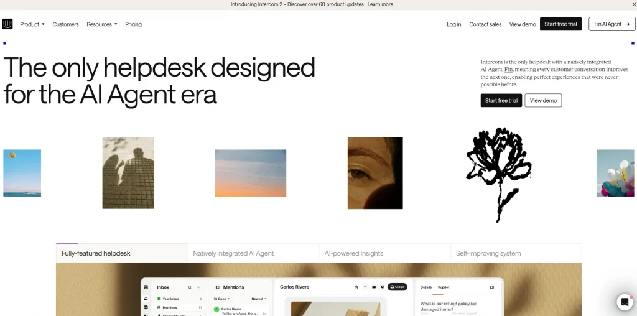Viewport: 637px width, 316px height.
Task: Click the Fin AI Agent button
Action: point(612,24)
